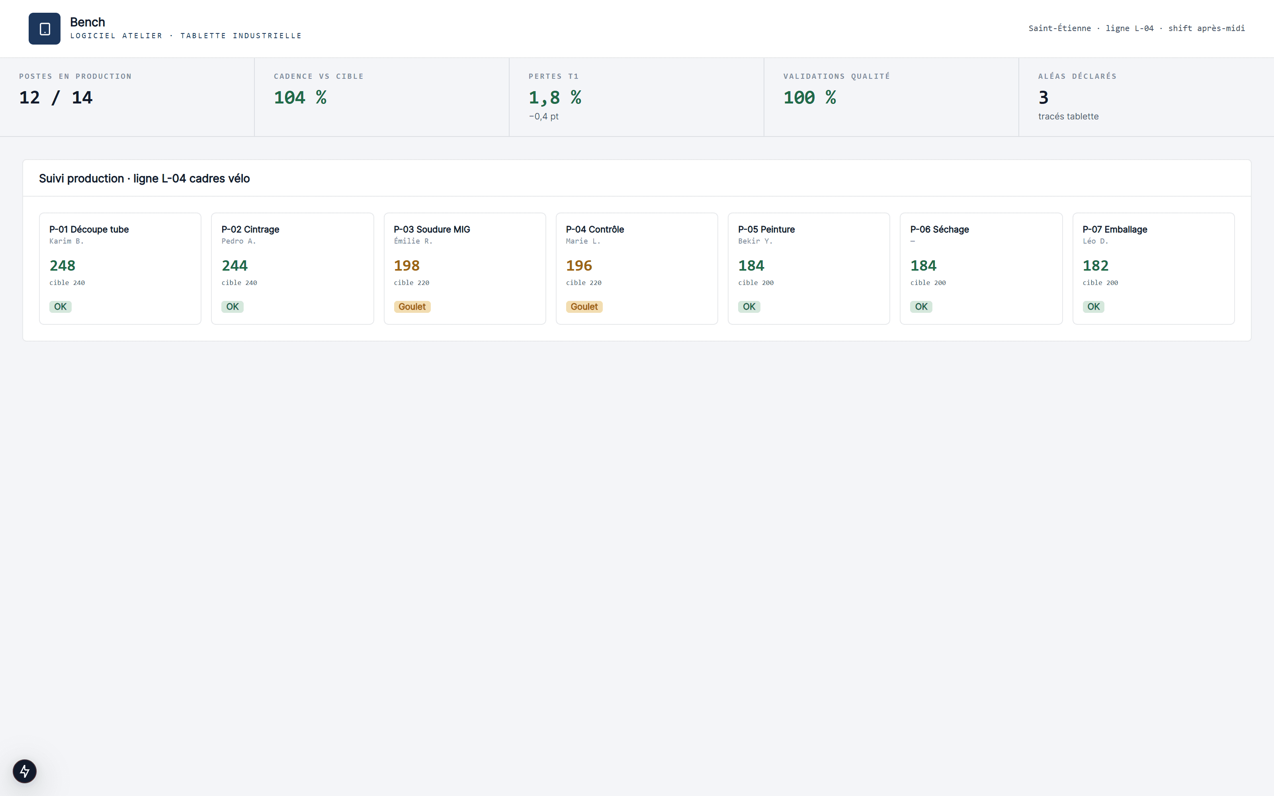Click the '100 %' validations value

(810, 98)
